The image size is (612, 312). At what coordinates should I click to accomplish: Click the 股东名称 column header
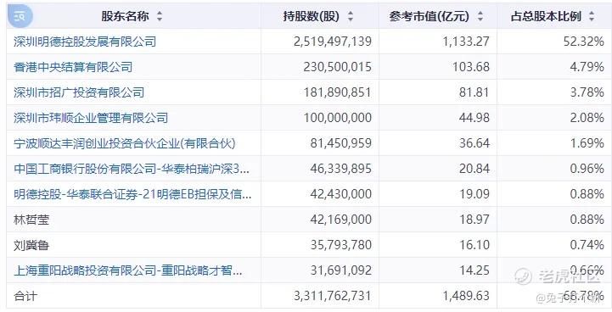[x=125, y=16]
